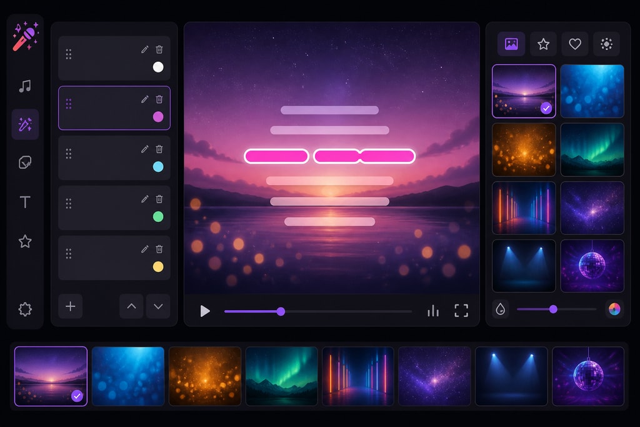Select blue bokeh background in right panel
This screenshot has width=640, height=427.
592,91
